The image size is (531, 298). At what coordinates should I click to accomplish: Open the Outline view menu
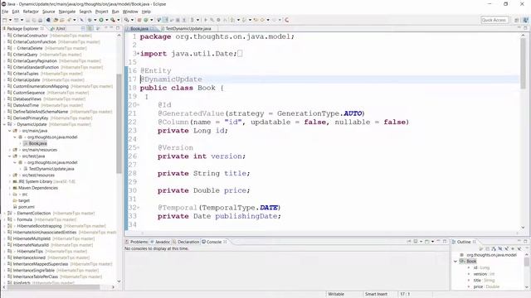point(528,248)
